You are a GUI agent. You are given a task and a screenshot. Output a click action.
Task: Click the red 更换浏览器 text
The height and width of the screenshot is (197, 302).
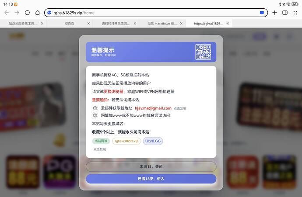[113, 91]
